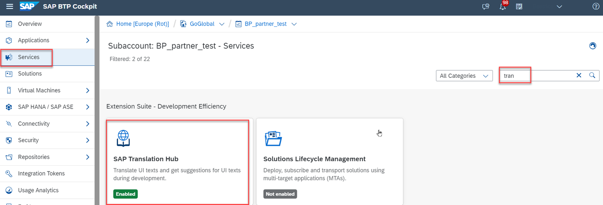This screenshot has height=205, width=603.
Task: Click the SAP logo
Action: coord(29,6)
